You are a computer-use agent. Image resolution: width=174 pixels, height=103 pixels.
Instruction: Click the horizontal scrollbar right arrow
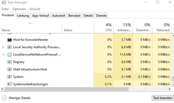point(169,89)
